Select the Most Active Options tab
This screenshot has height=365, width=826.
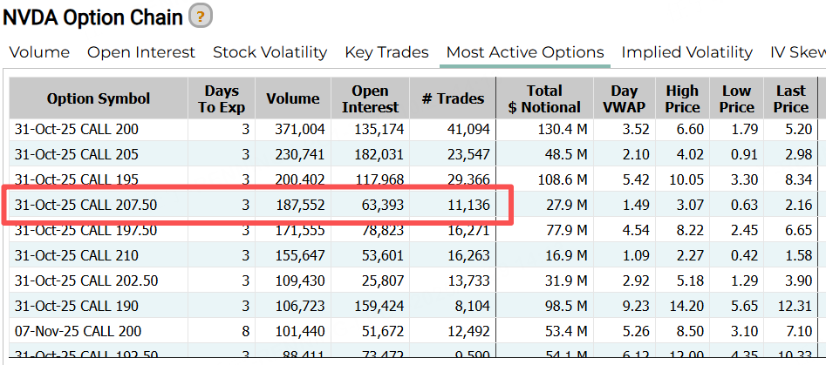pos(525,52)
